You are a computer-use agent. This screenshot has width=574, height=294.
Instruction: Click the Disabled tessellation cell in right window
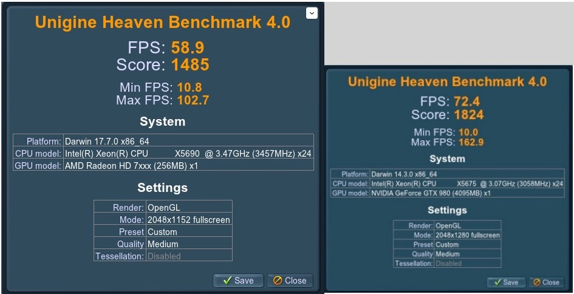[x=468, y=263]
